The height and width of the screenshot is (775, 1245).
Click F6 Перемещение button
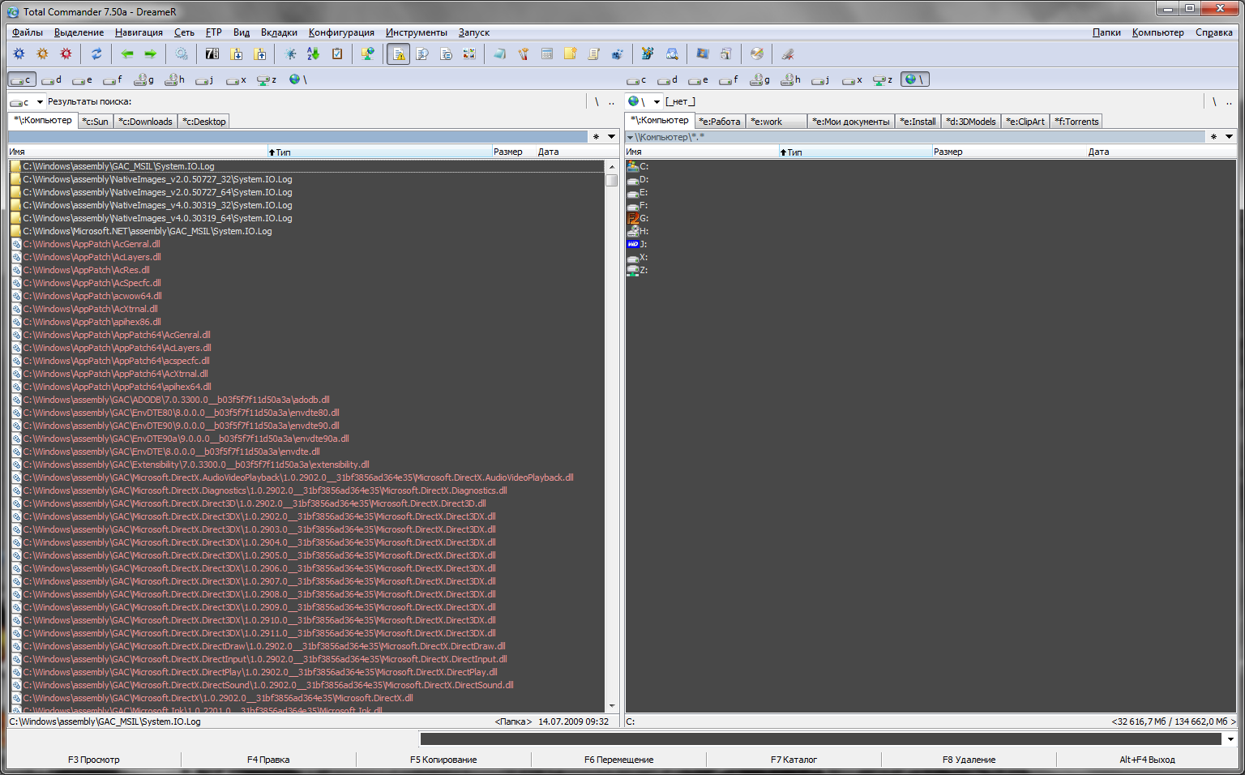point(618,760)
